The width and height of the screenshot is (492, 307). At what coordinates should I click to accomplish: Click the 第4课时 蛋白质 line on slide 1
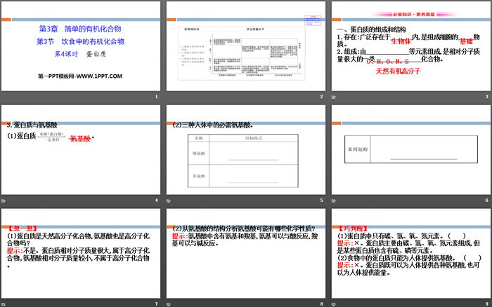click(80, 54)
